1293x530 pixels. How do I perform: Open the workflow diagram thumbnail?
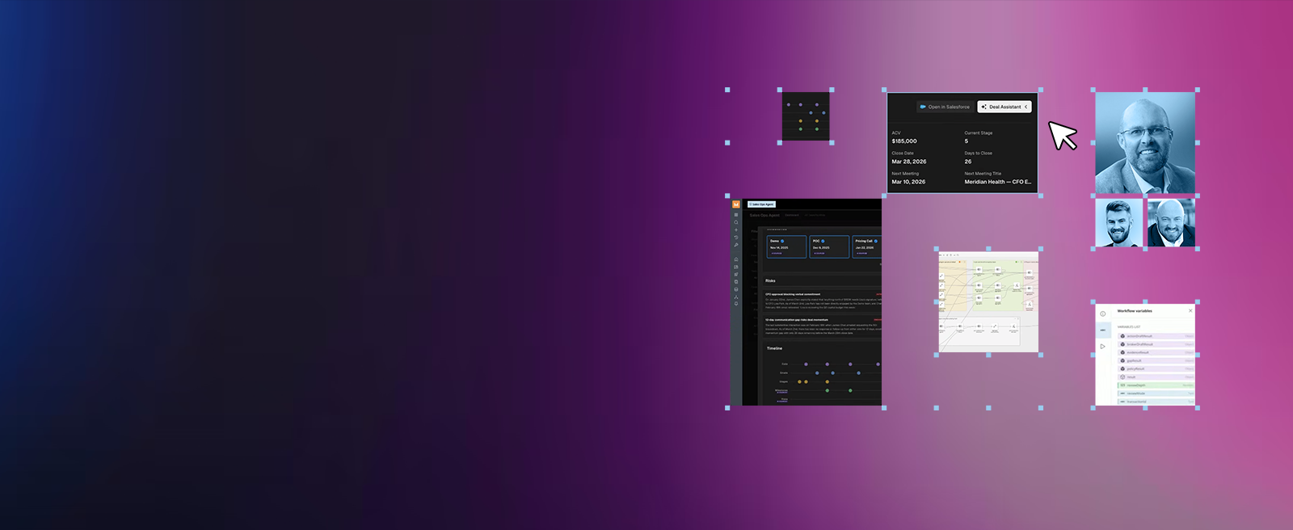pos(988,301)
